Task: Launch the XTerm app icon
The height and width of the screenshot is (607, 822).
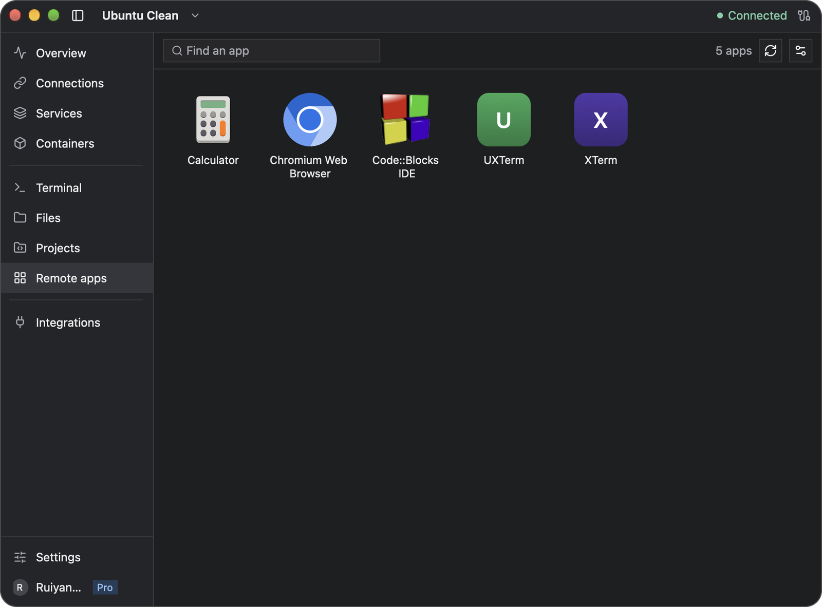Action: pyautogui.click(x=601, y=120)
